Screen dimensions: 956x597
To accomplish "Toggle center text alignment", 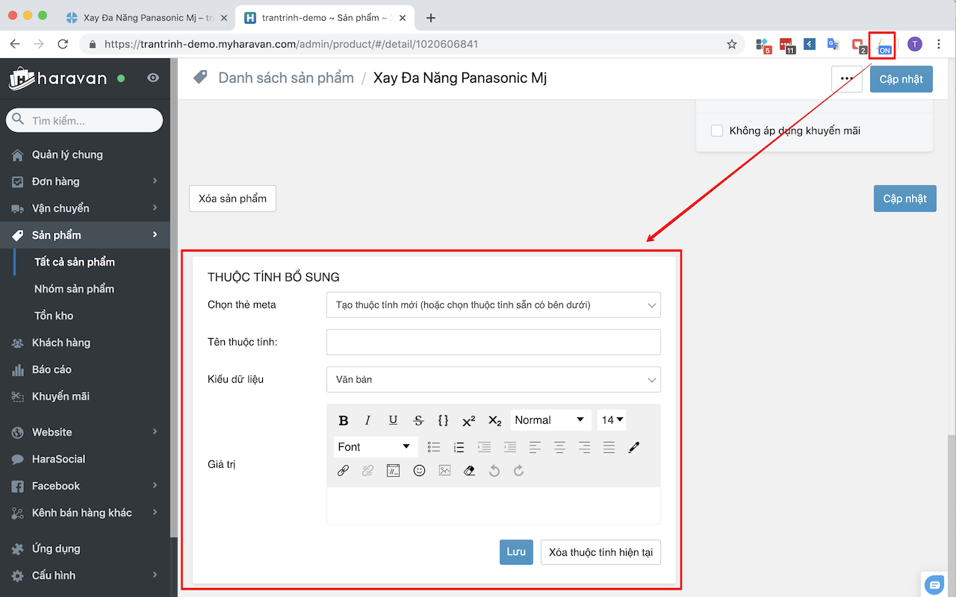I will pos(559,446).
